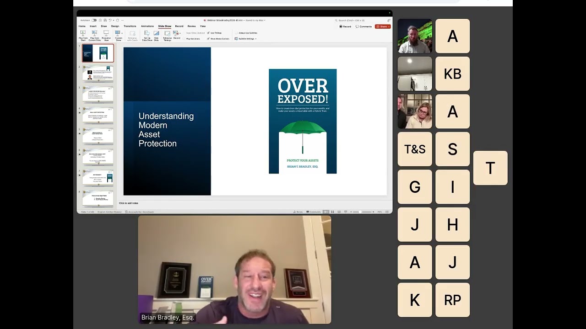The height and width of the screenshot is (329, 586).
Task: Click the share people icon in title bar
Action: (x=389, y=20)
